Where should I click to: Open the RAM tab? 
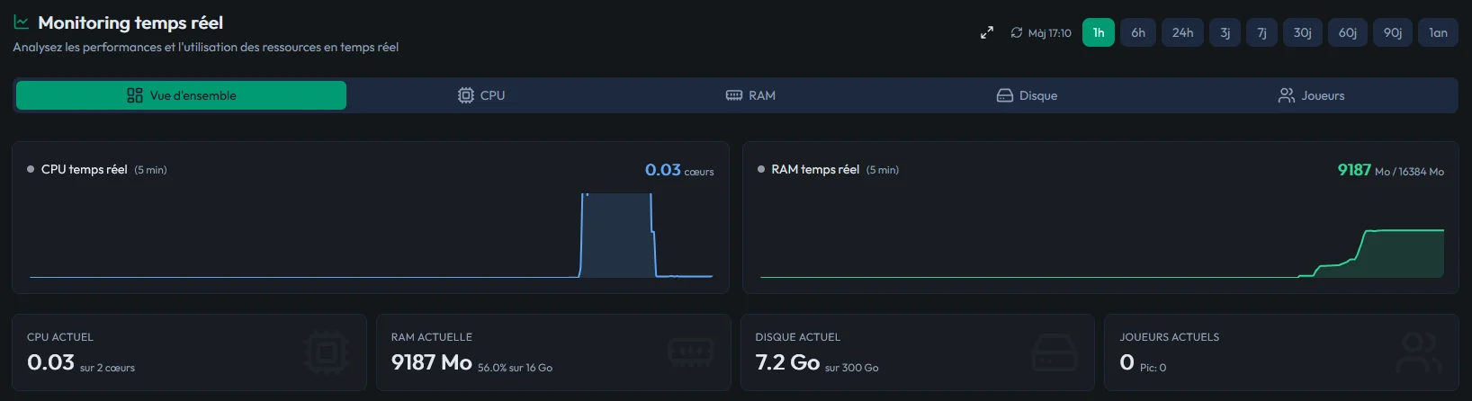tap(750, 95)
